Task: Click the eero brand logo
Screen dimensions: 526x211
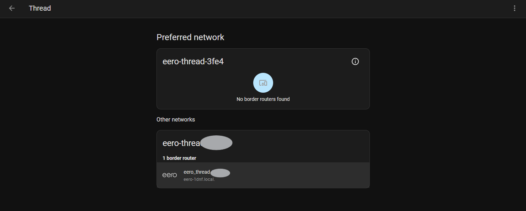Action: [x=169, y=175]
